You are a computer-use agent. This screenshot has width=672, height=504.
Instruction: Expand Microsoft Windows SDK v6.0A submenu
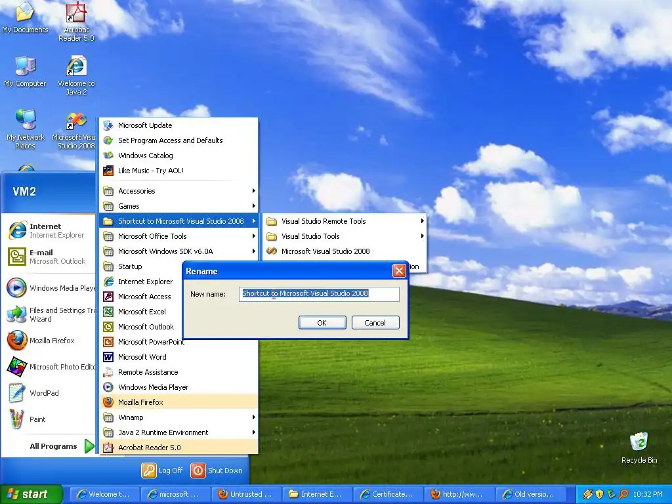(178, 251)
